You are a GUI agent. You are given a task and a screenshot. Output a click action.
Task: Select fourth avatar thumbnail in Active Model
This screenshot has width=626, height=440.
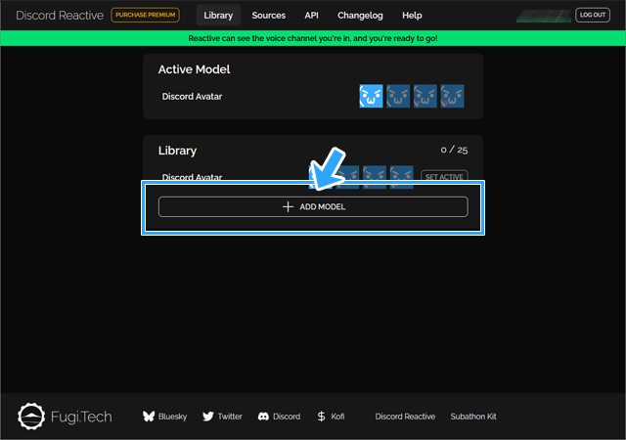click(452, 96)
